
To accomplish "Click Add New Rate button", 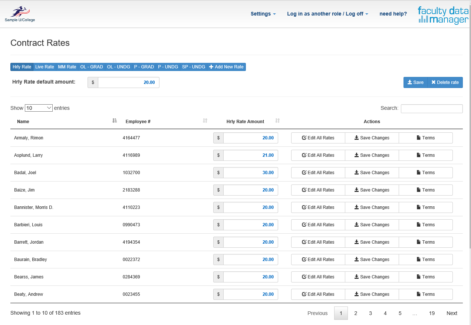I will pyautogui.click(x=226, y=67).
